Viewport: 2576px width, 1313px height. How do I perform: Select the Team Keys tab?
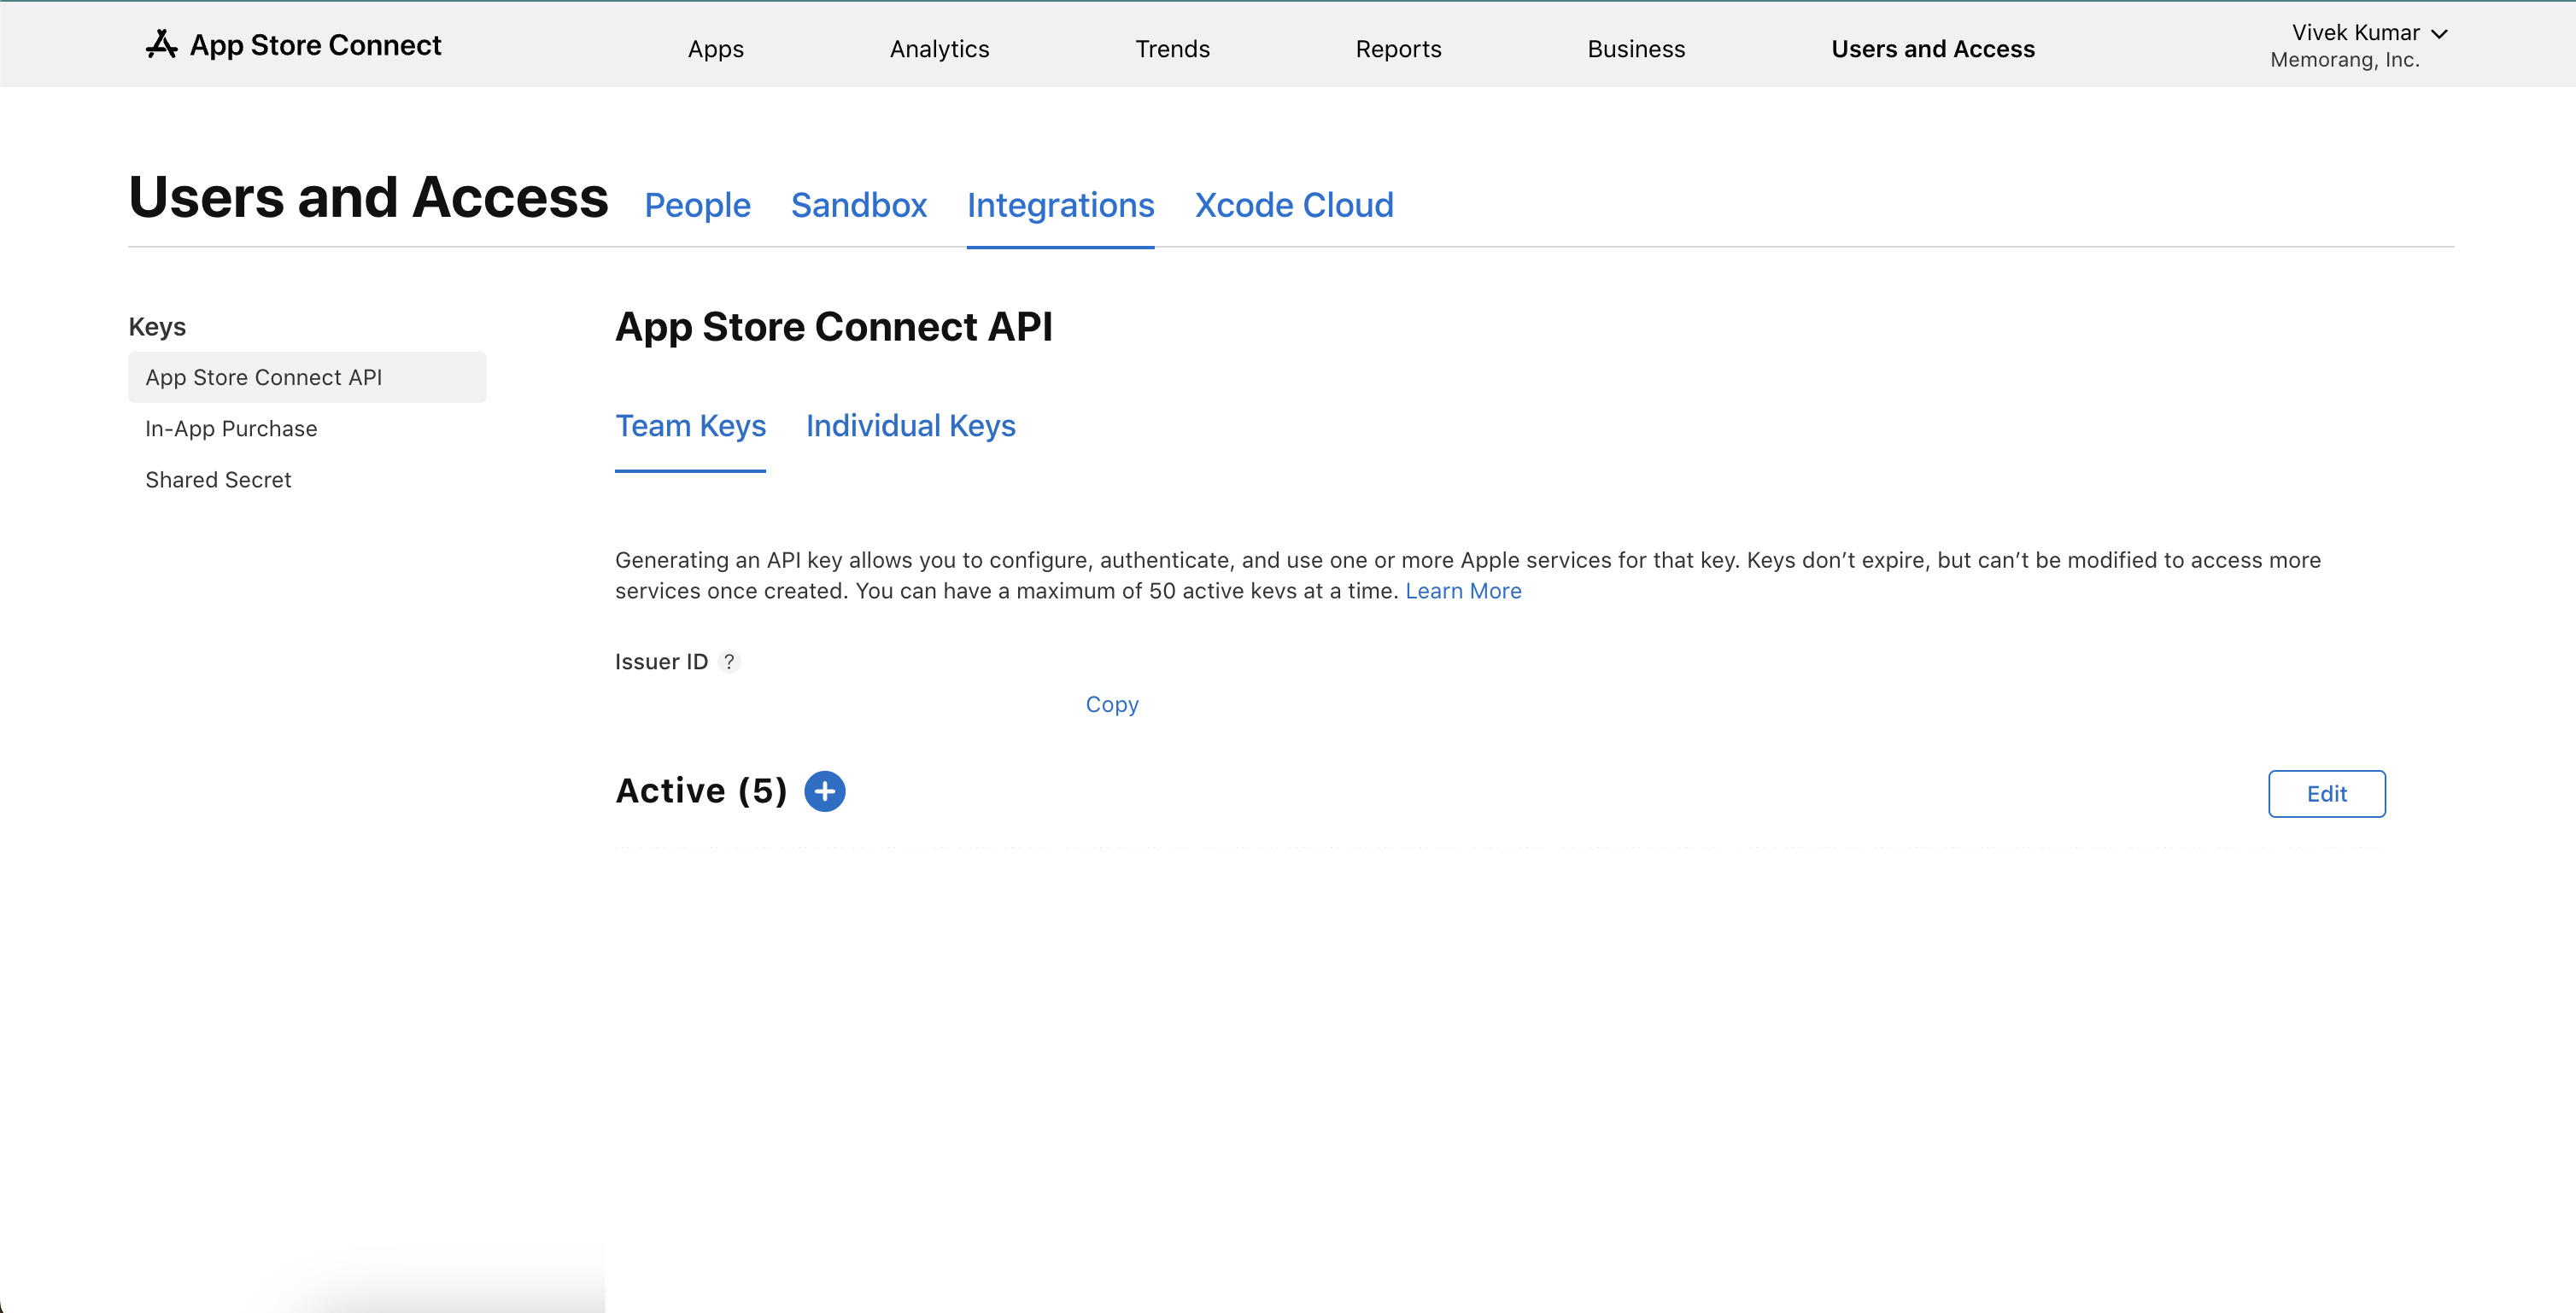pyautogui.click(x=690, y=426)
